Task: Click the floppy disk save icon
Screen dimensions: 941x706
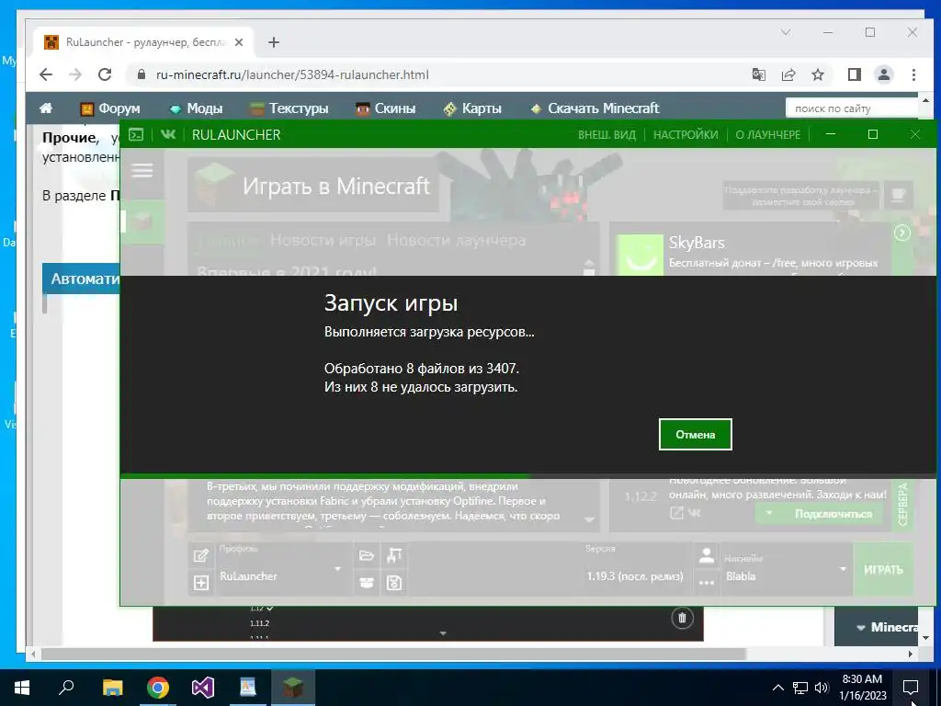Action: [393, 582]
